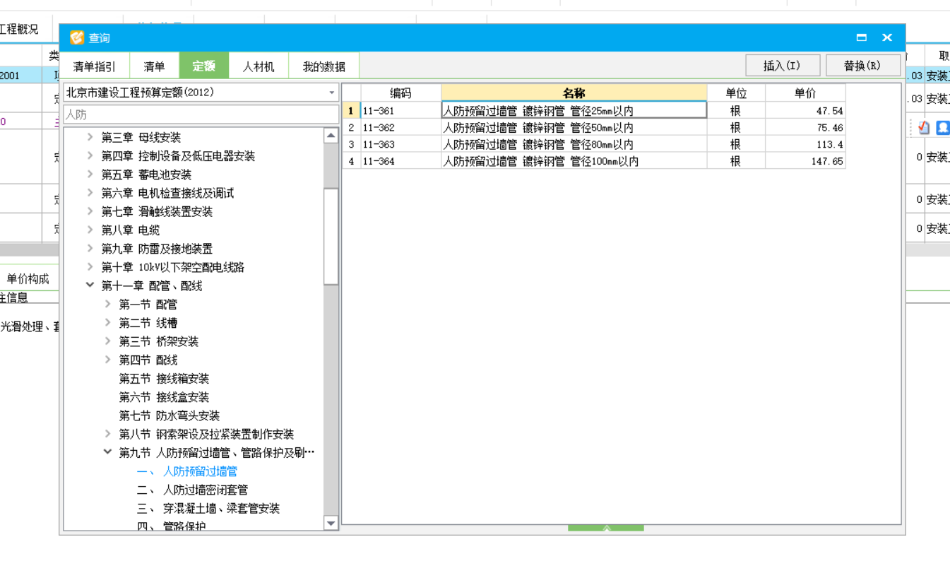Select the 定额 tab
Screen dimensions: 950x561
[x=203, y=66]
